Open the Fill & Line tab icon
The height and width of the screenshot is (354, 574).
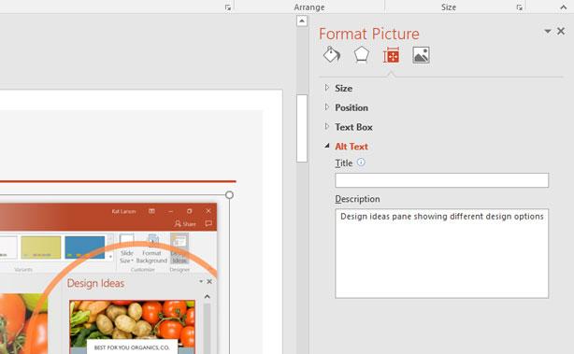(x=332, y=55)
